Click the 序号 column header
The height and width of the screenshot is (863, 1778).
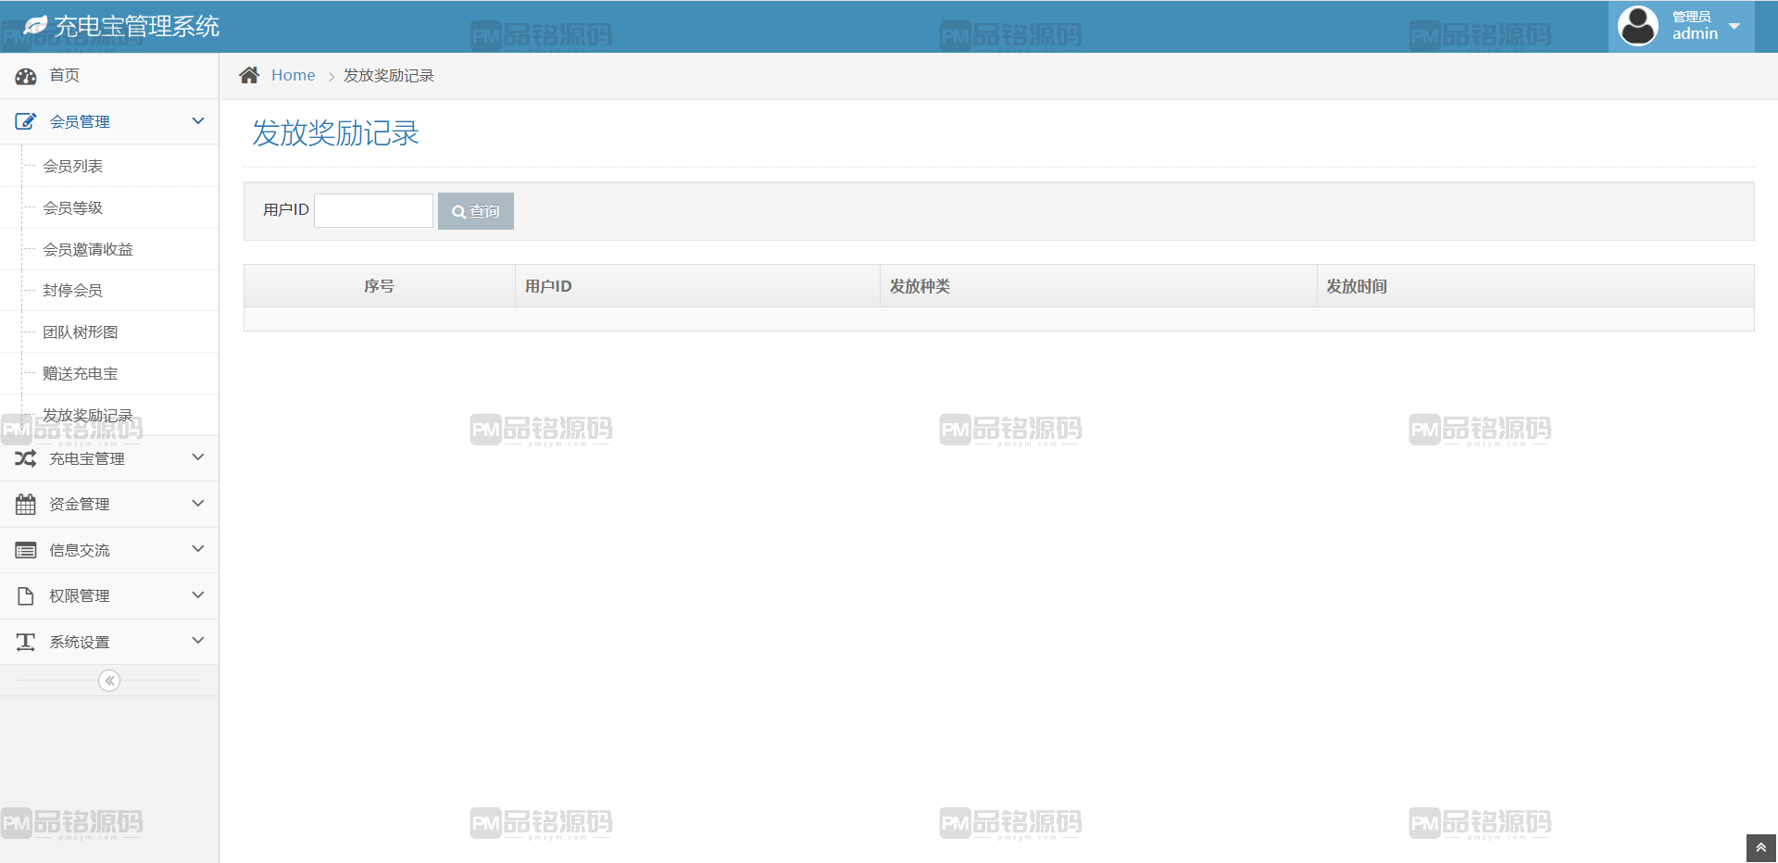[379, 286]
